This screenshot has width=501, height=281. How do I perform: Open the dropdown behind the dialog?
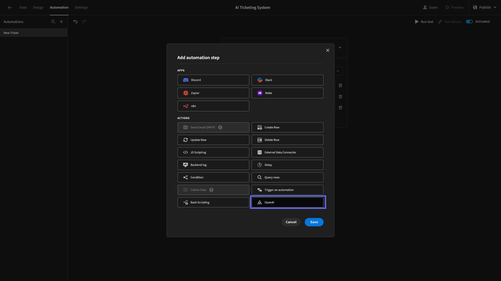pyautogui.click(x=338, y=71)
